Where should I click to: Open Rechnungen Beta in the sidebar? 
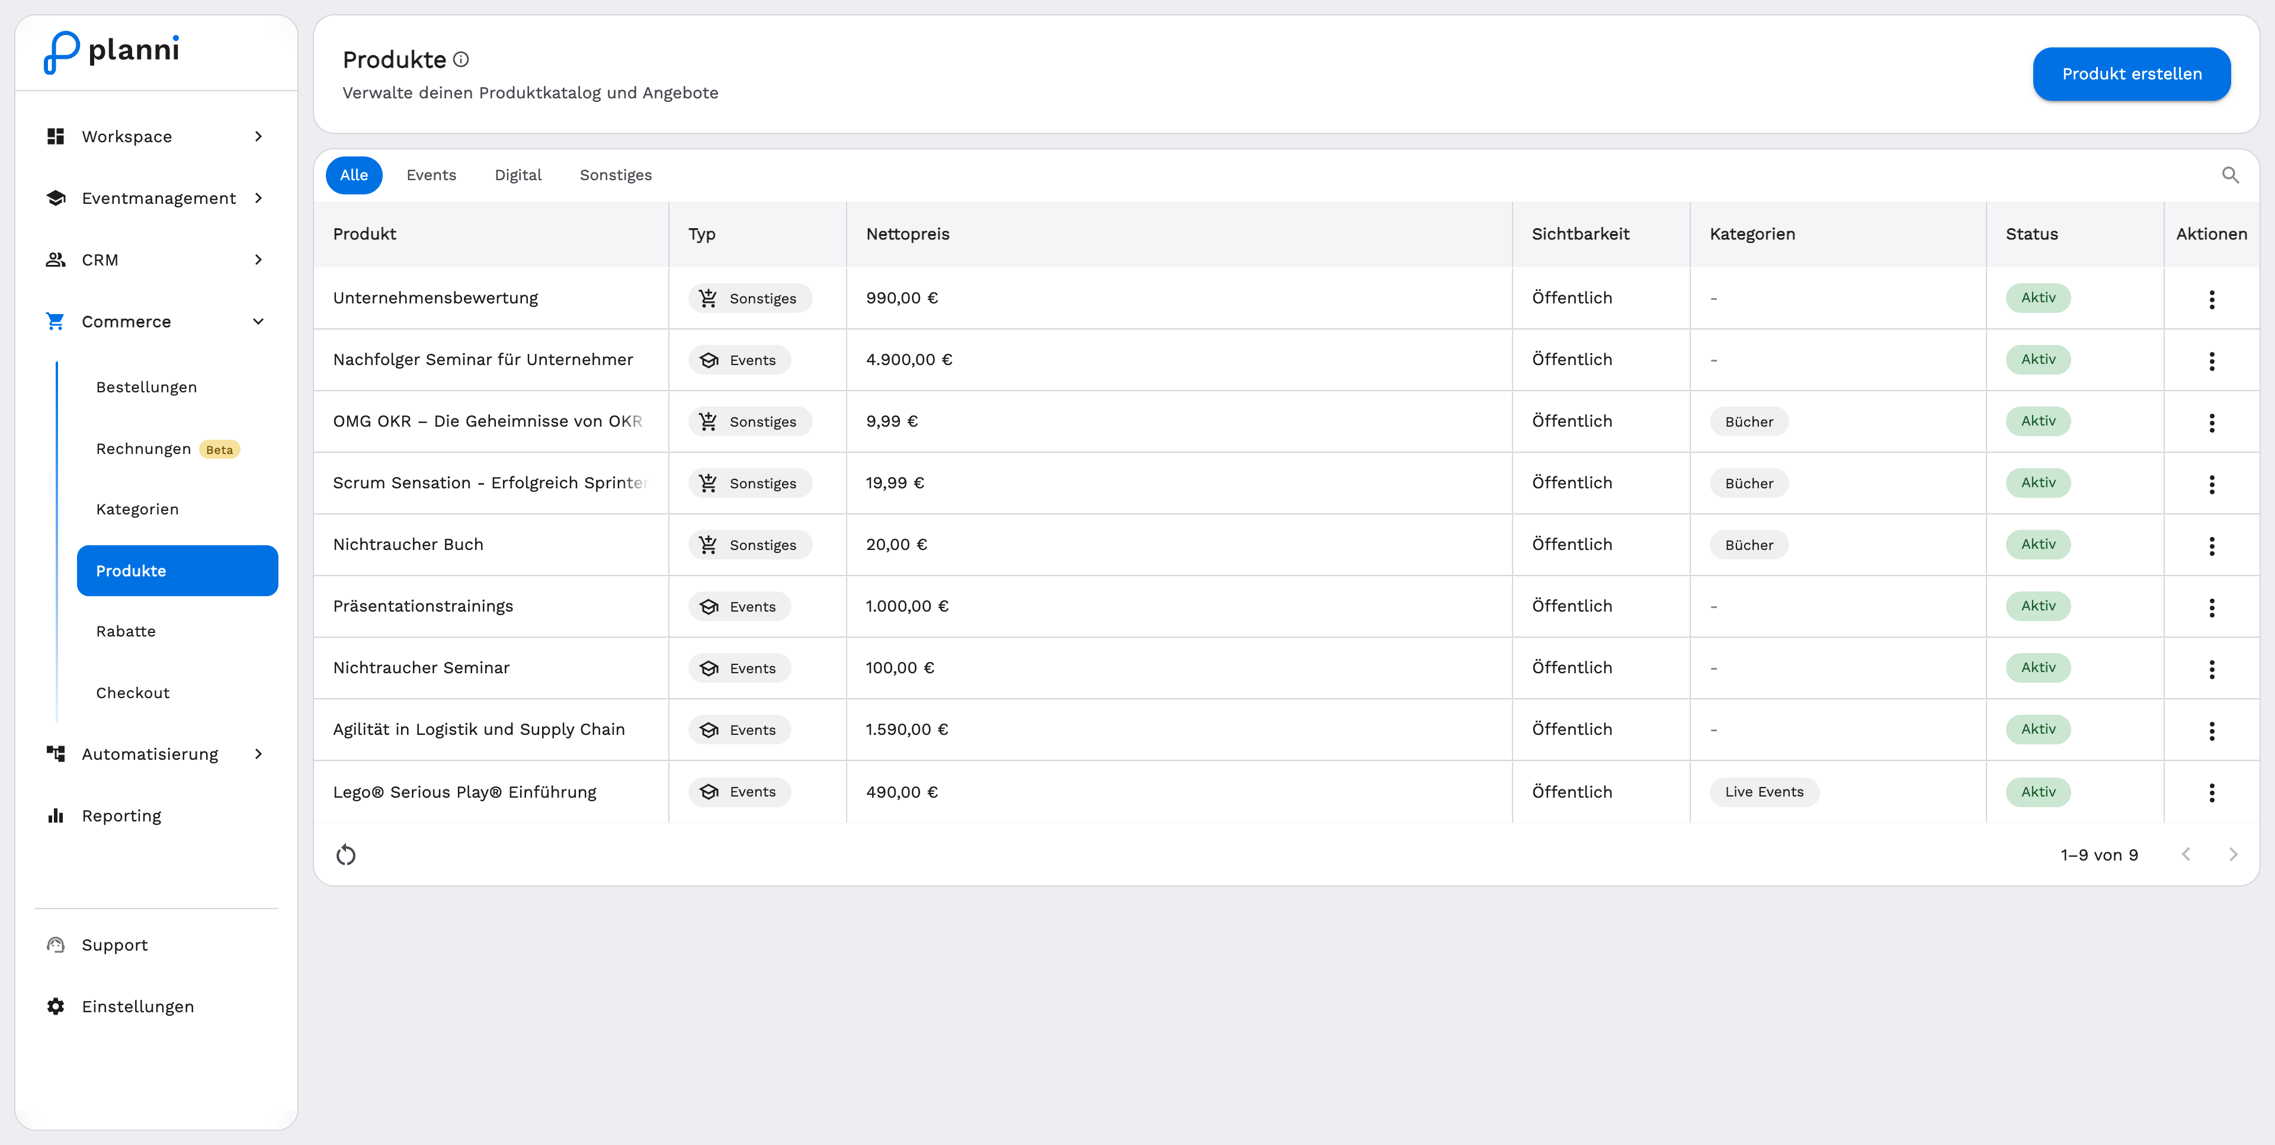click(x=168, y=449)
